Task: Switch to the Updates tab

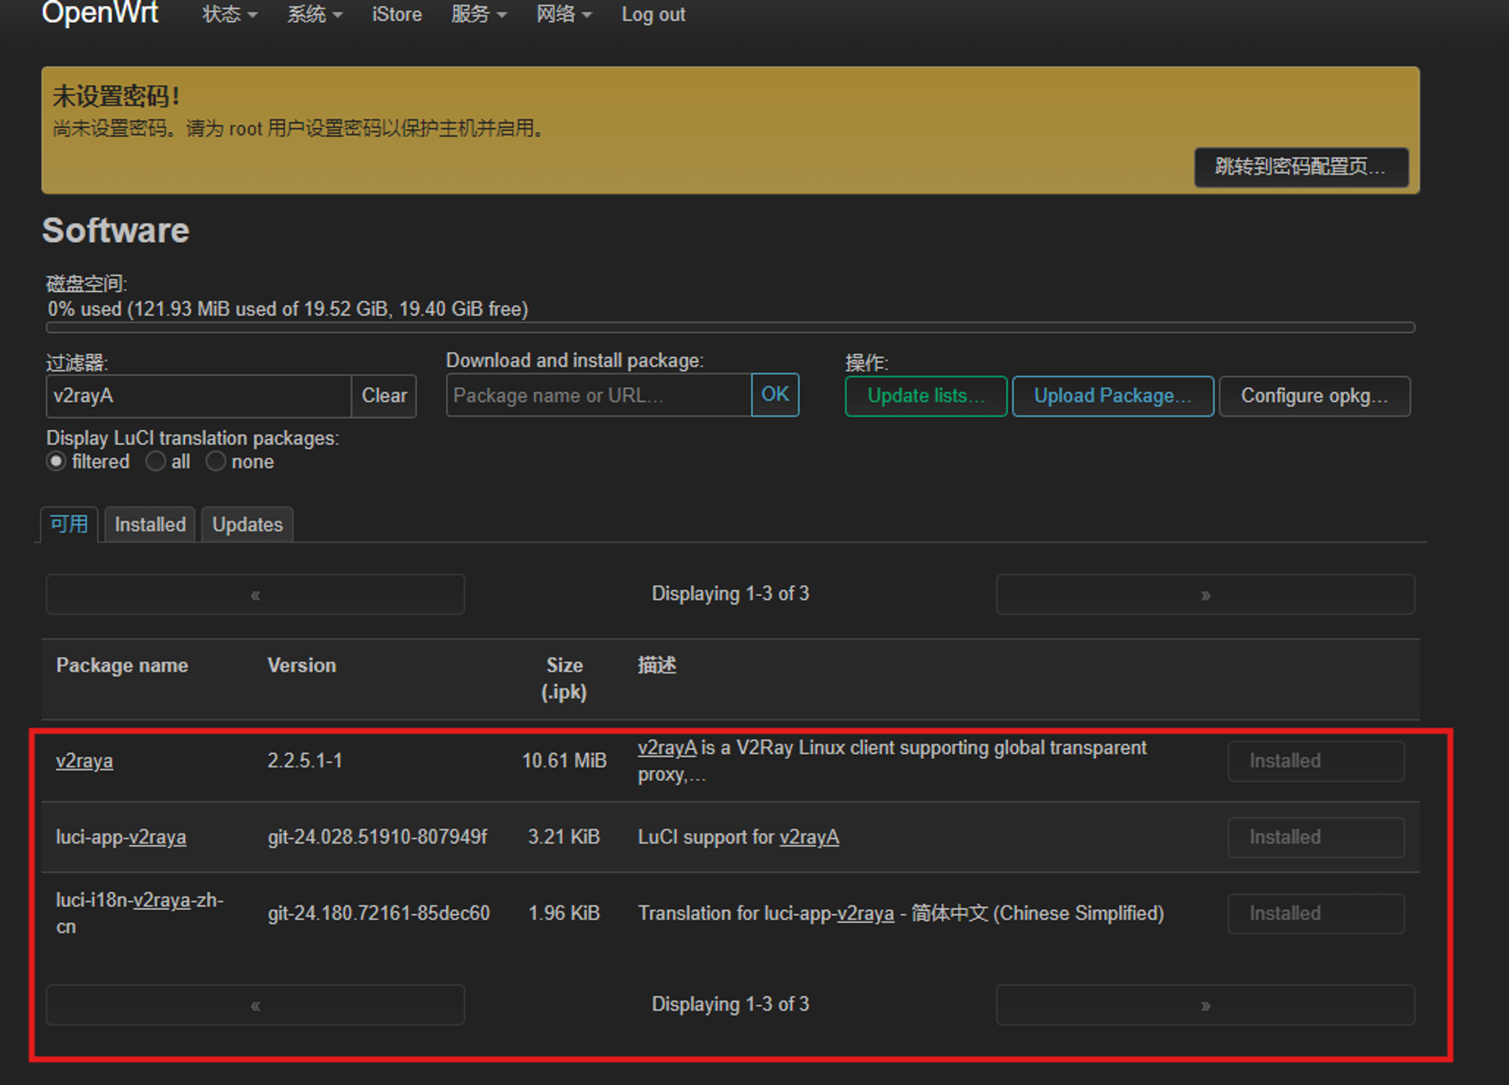Action: [247, 524]
